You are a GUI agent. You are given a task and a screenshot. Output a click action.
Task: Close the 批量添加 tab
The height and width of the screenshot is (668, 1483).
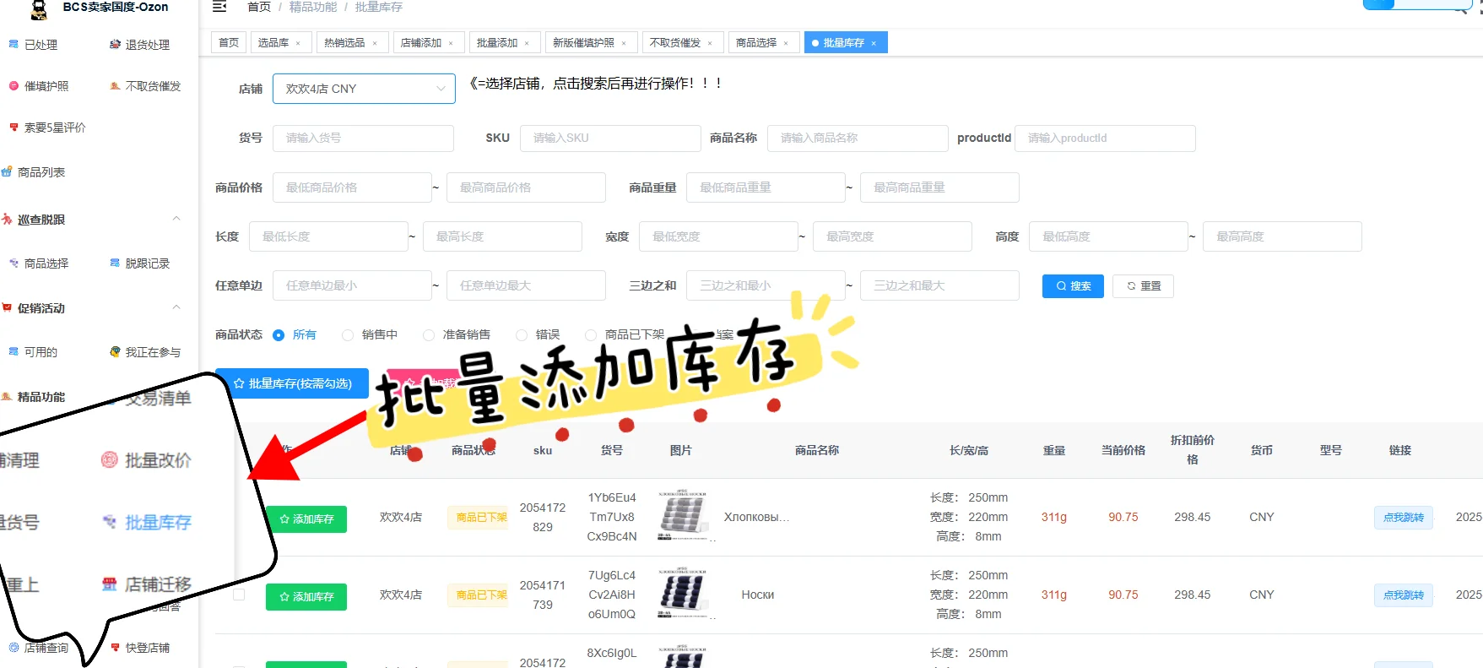[527, 43]
